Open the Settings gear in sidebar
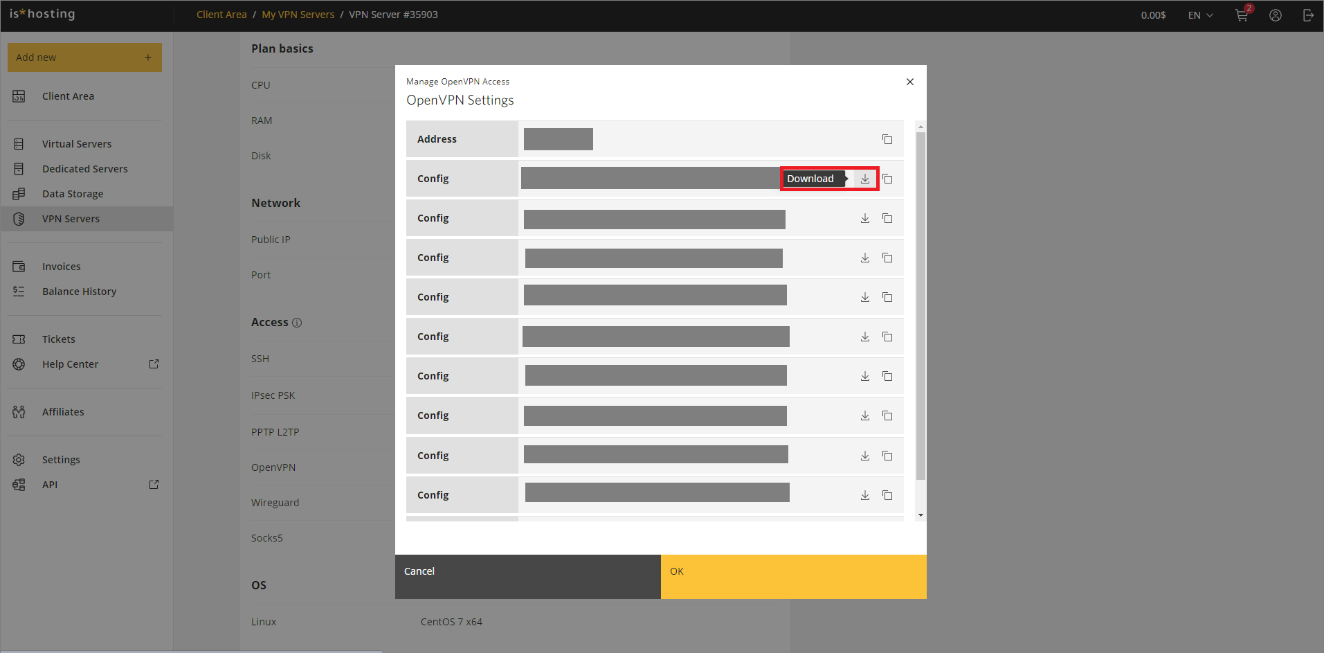 19,460
